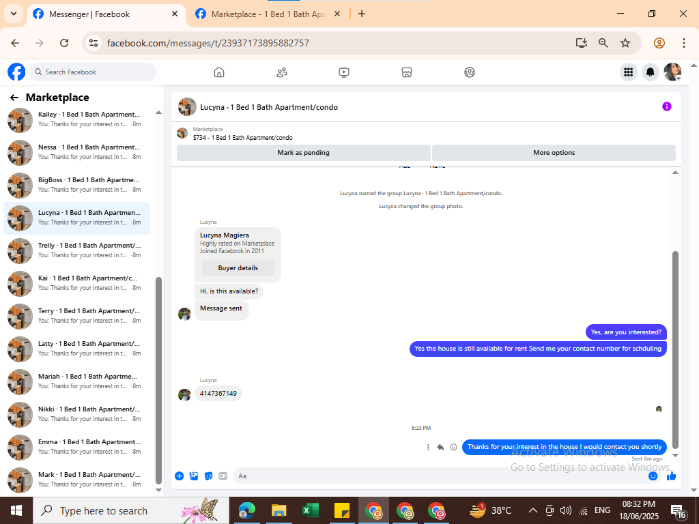
Task: Click the browser address bar URL
Action: tap(208, 43)
